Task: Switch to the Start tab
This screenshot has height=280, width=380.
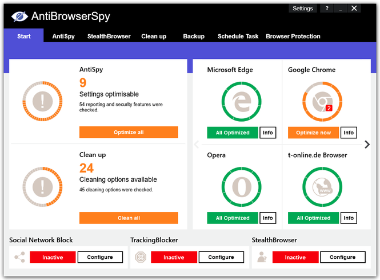Action: pos(24,36)
